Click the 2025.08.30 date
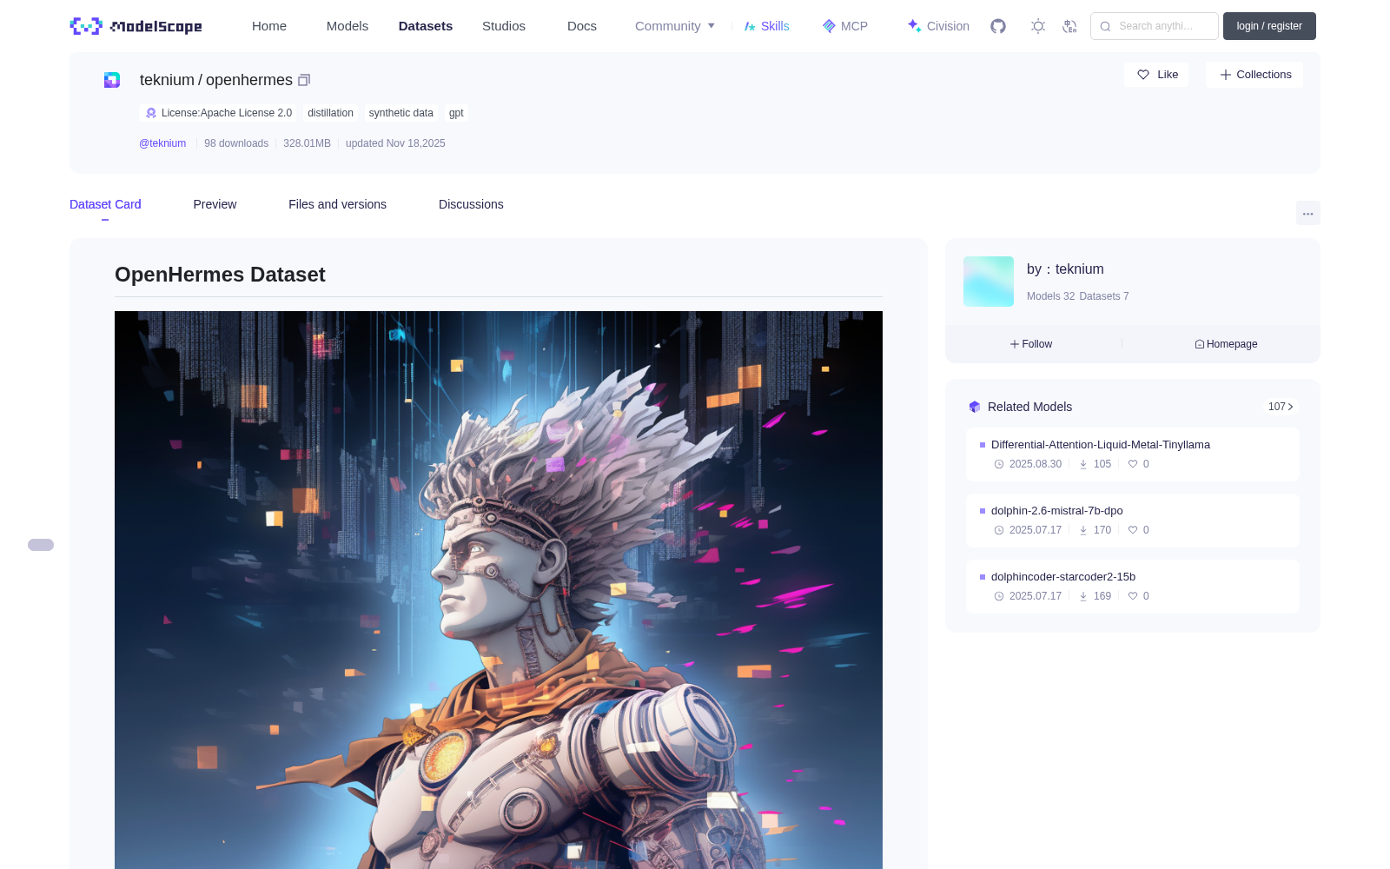Screen dimensions: 1390x869 [x=1036, y=464]
